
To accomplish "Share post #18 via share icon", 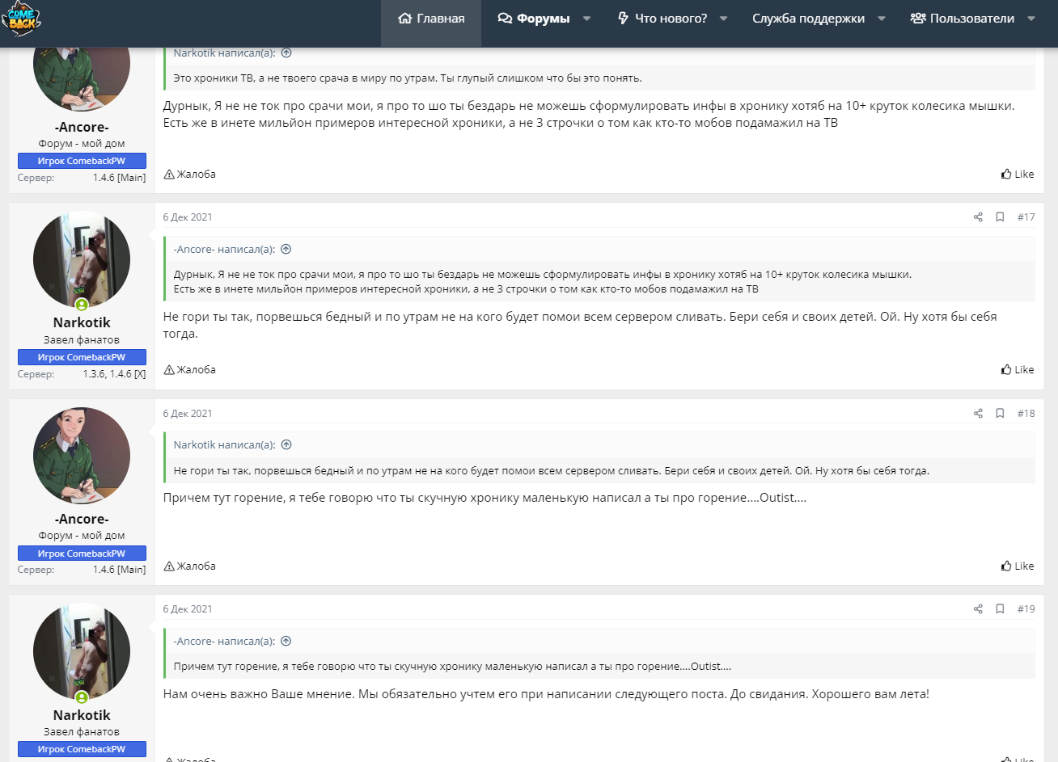I will point(978,414).
